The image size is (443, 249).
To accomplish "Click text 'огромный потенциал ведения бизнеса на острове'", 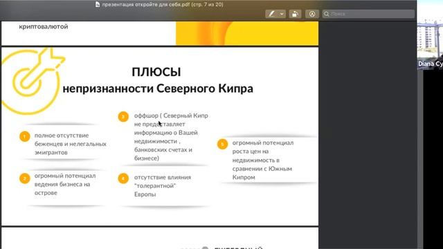I will [65, 184].
